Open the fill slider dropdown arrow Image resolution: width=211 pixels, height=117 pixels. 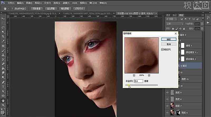[202, 29]
